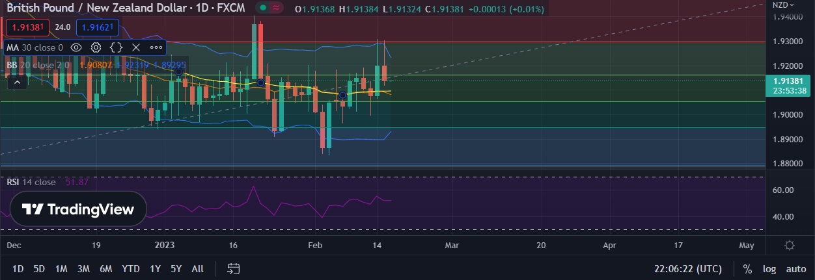Click the red sell price 1.91381 button
This screenshot has width=815, height=280.
(28, 27)
